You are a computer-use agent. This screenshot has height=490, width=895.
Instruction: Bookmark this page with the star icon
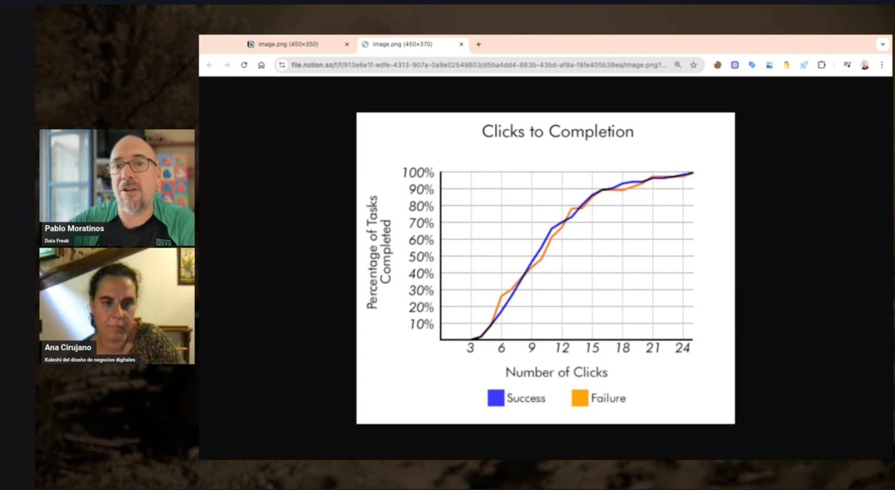point(693,65)
